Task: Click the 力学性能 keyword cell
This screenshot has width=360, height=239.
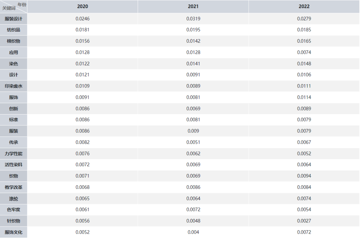Action: point(14,154)
